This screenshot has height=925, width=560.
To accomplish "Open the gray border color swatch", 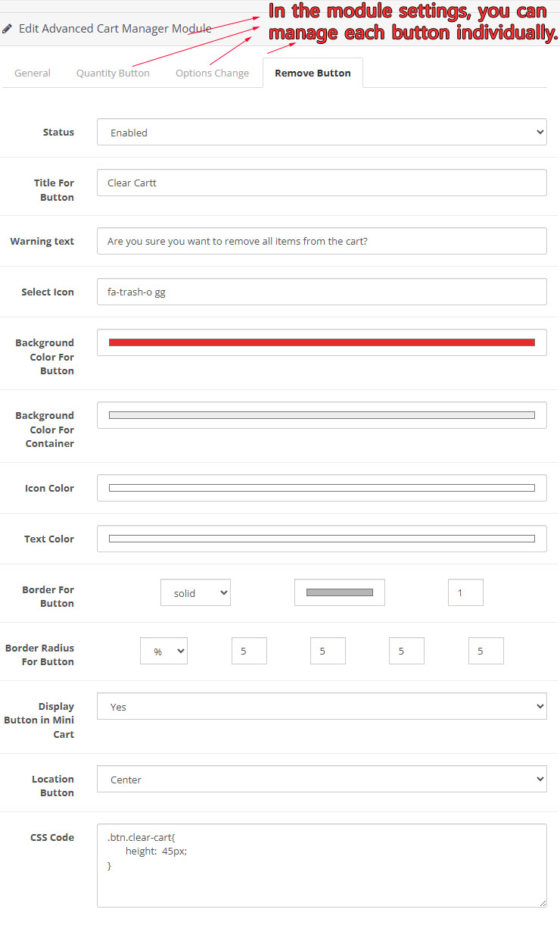I will (x=340, y=592).
